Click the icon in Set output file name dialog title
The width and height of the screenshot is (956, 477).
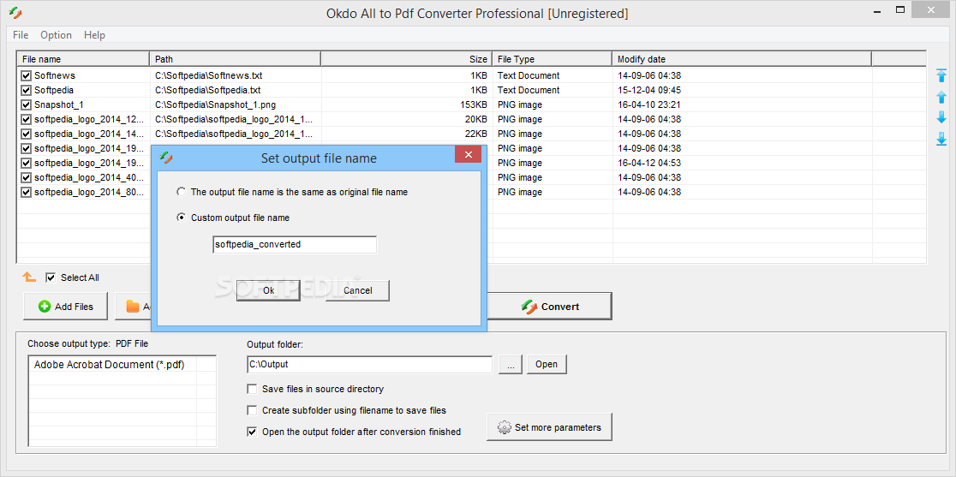coord(166,158)
